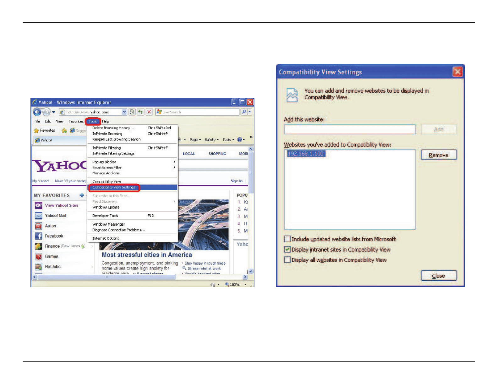
Task: Click the Forward arrow in Internet Explorer
Action: (46, 112)
